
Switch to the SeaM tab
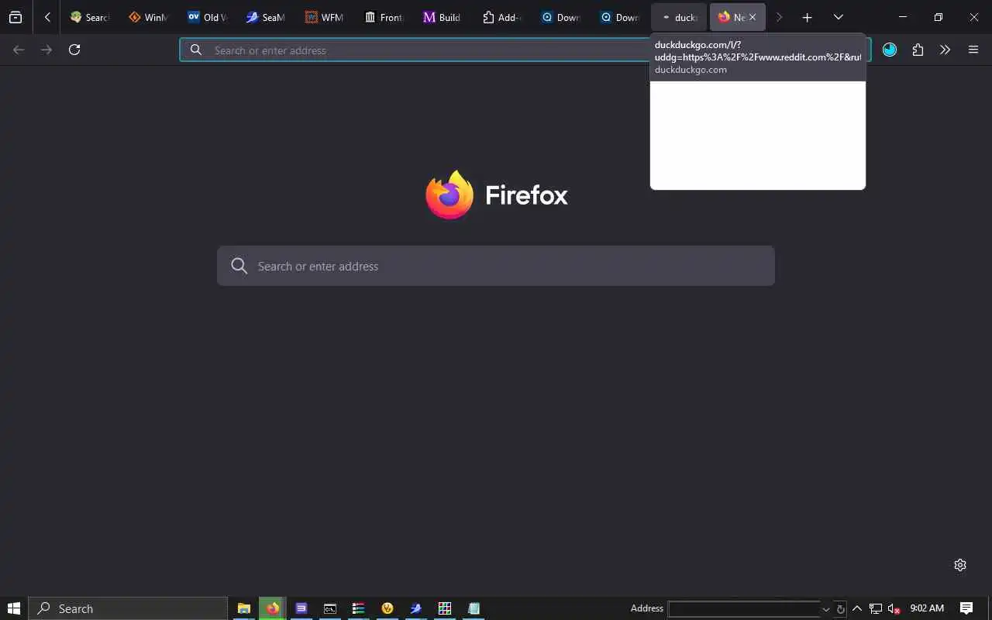[x=266, y=17]
